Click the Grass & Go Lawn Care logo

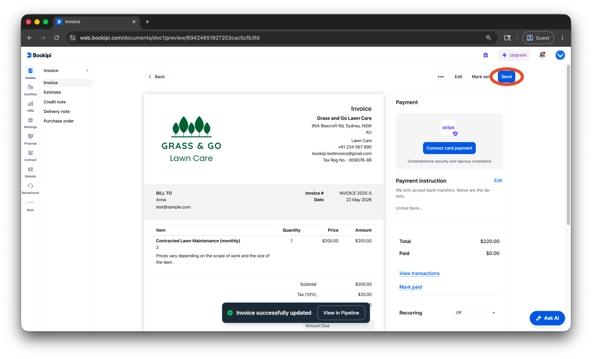click(x=191, y=139)
